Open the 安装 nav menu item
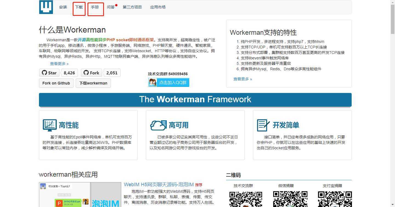The image size is (395, 207). (x=63, y=7)
